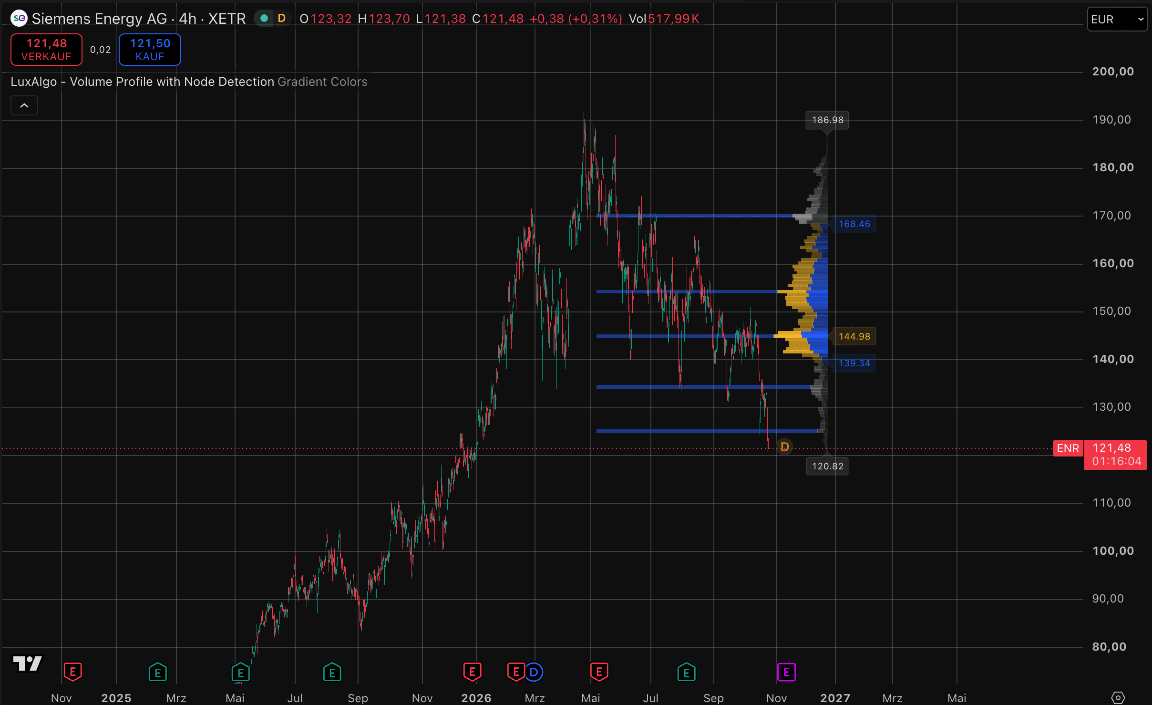This screenshot has height=705, width=1152.
Task: Open chart settings gear at bottom right
Action: point(1118,698)
